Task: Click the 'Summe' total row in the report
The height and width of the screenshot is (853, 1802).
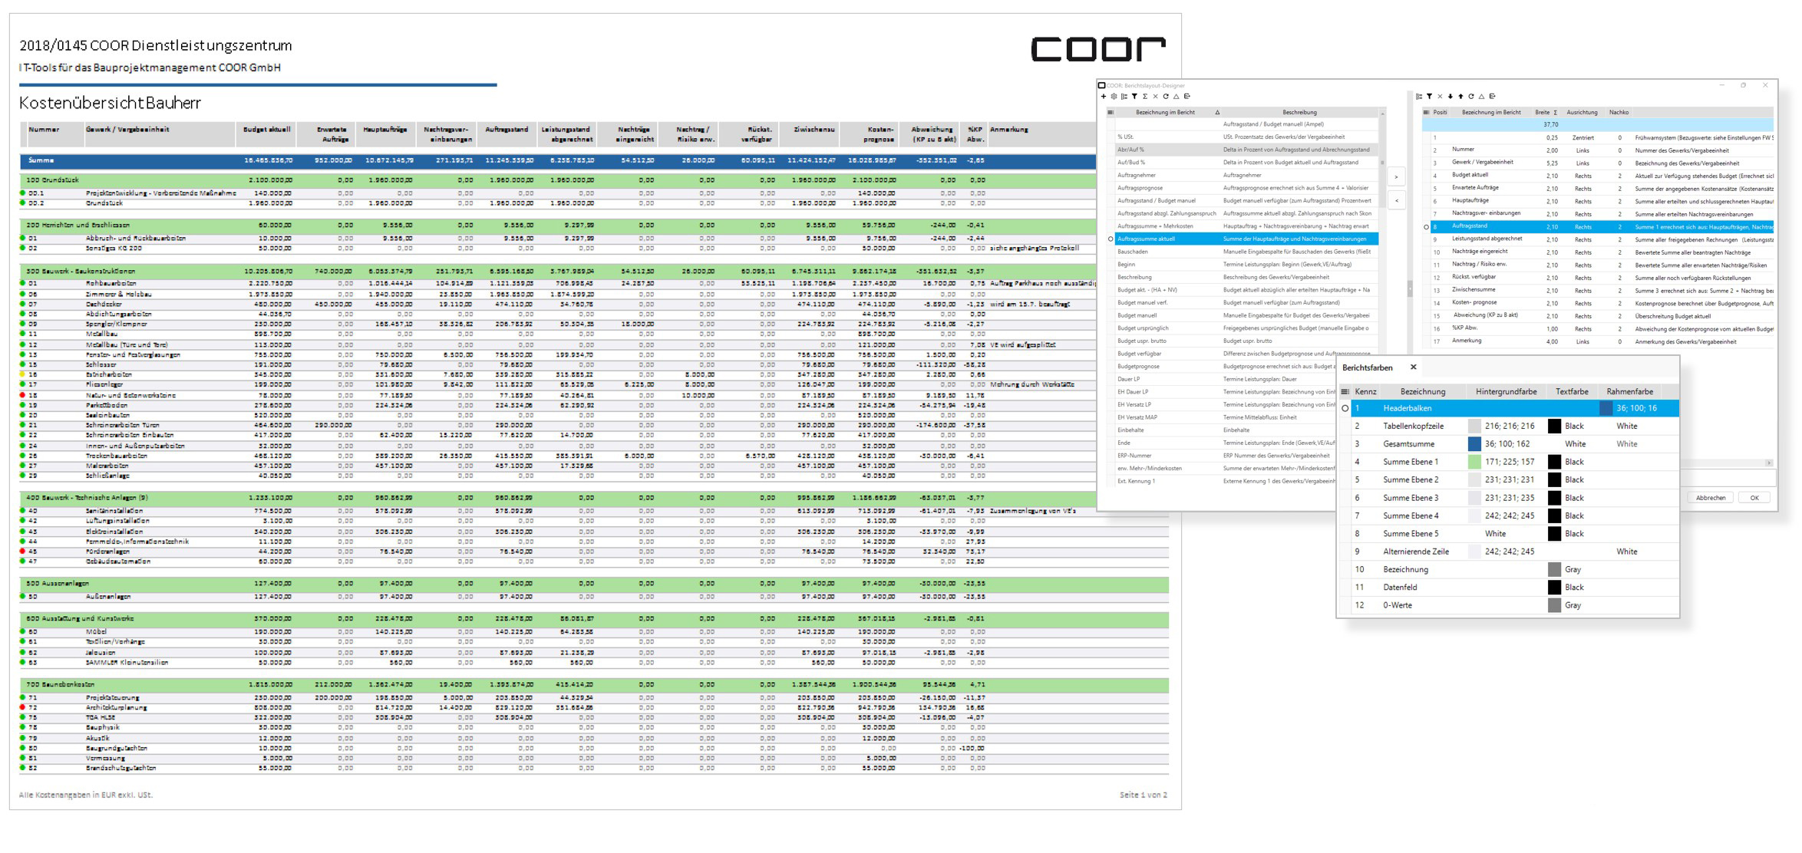Action: pyautogui.click(x=558, y=160)
